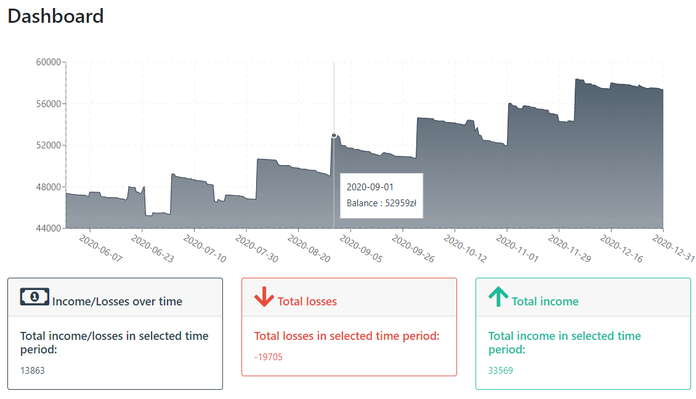Select the 2020-07-10 x-axis date label

pos(205,248)
